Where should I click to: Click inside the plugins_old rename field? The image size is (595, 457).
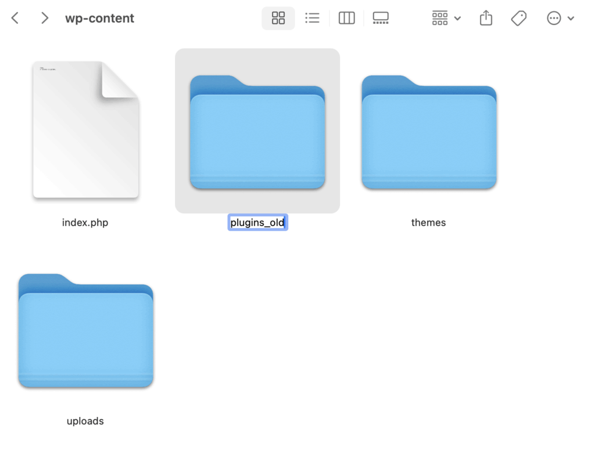point(257,222)
